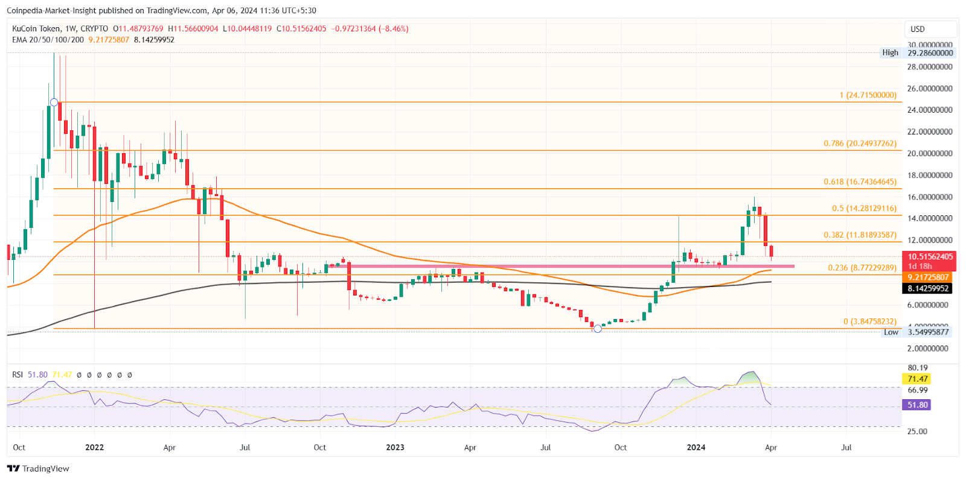The height and width of the screenshot is (480, 966).
Task: Click the 12.00000000 price axis label
Action: point(930,240)
